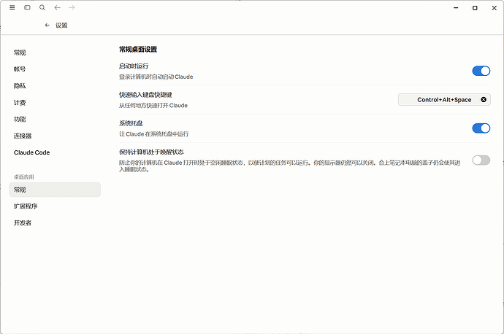Select 常规 under 桌面应用

click(x=55, y=190)
